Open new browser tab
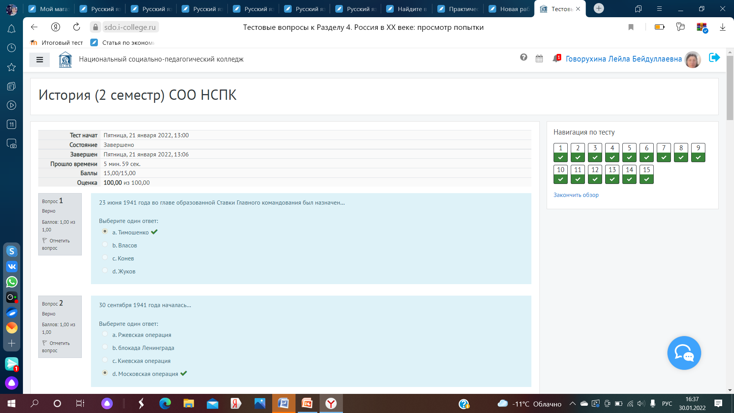 (x=599, y=8)
